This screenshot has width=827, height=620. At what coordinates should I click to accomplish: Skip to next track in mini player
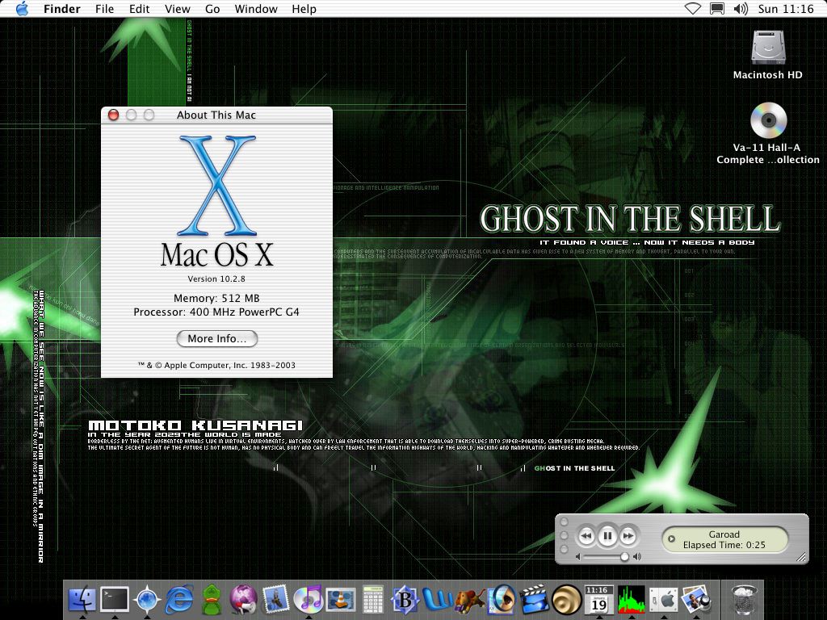click(628, 537)
